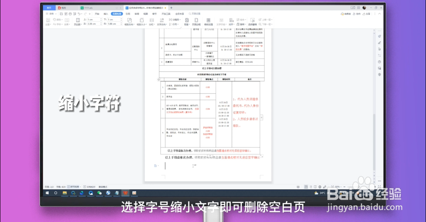Open the 文件 (File) menu

51,14
